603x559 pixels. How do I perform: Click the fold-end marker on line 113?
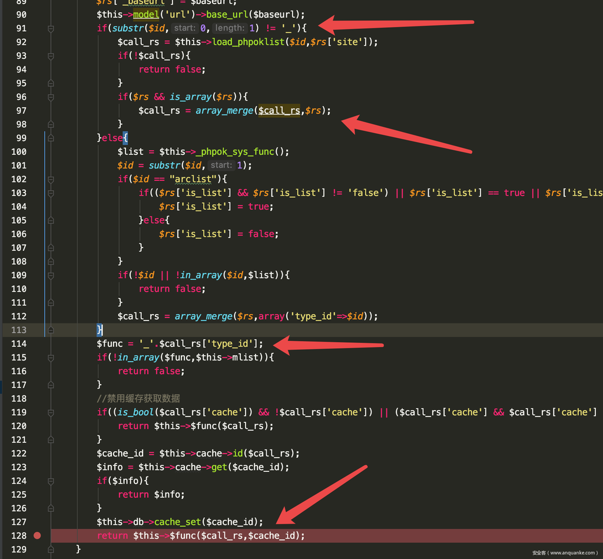pos(51,330)
